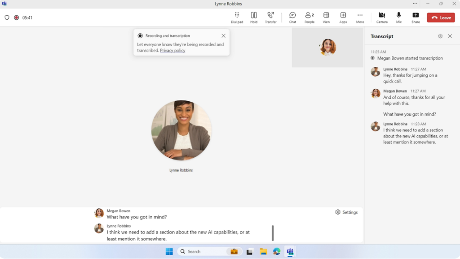Open Apps for this call

coord(343,17)
